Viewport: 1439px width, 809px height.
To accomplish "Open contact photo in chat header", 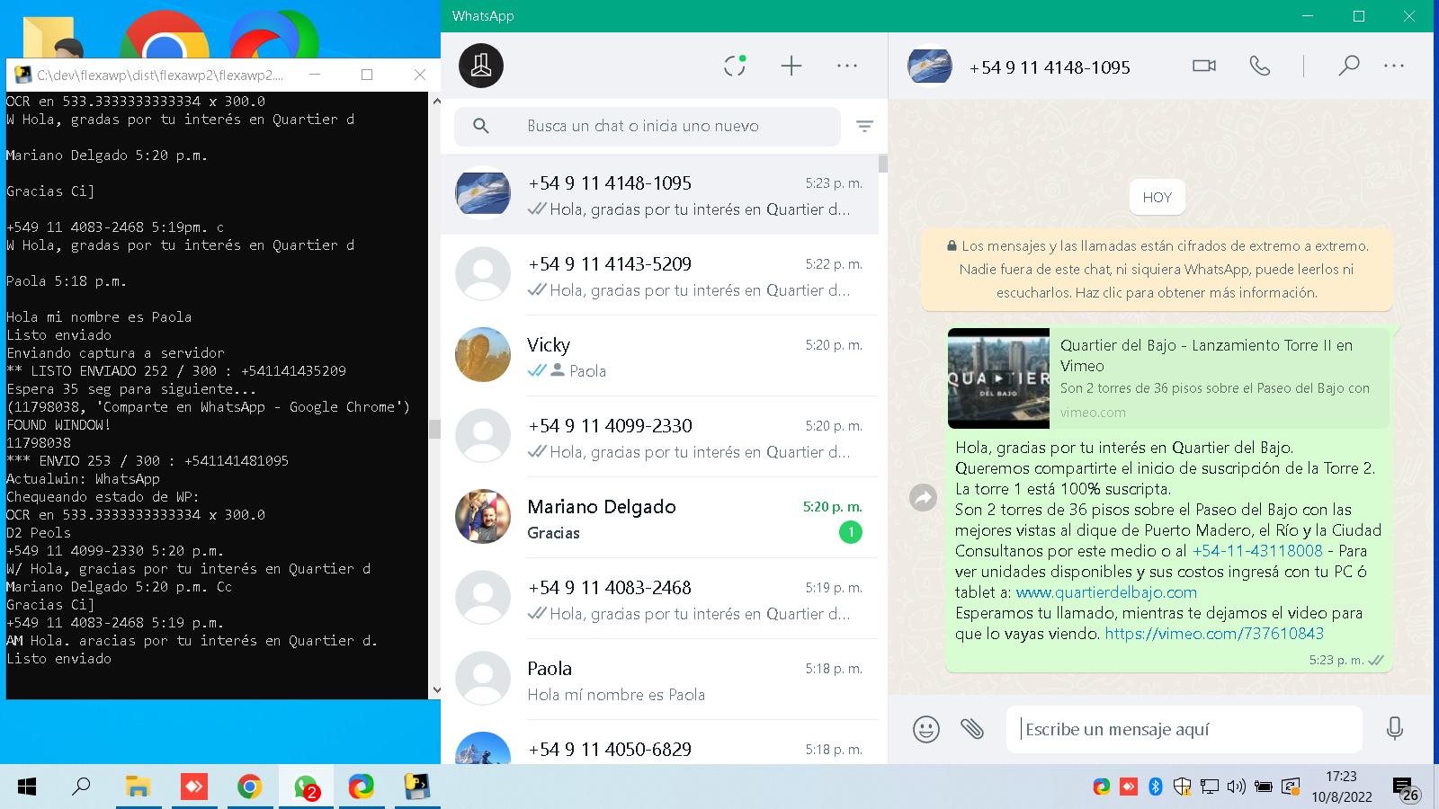I will coord(930,66).
